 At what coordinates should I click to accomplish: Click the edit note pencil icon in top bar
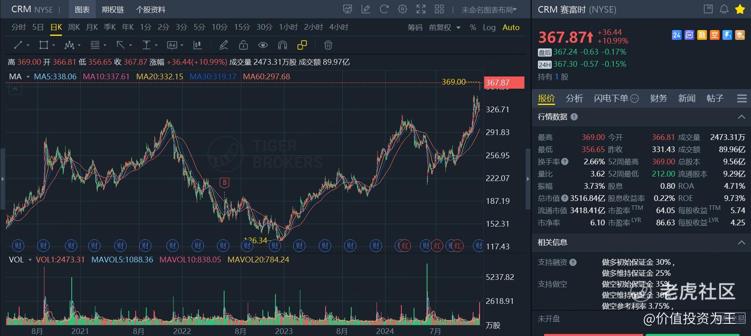(x=366, y=9)
